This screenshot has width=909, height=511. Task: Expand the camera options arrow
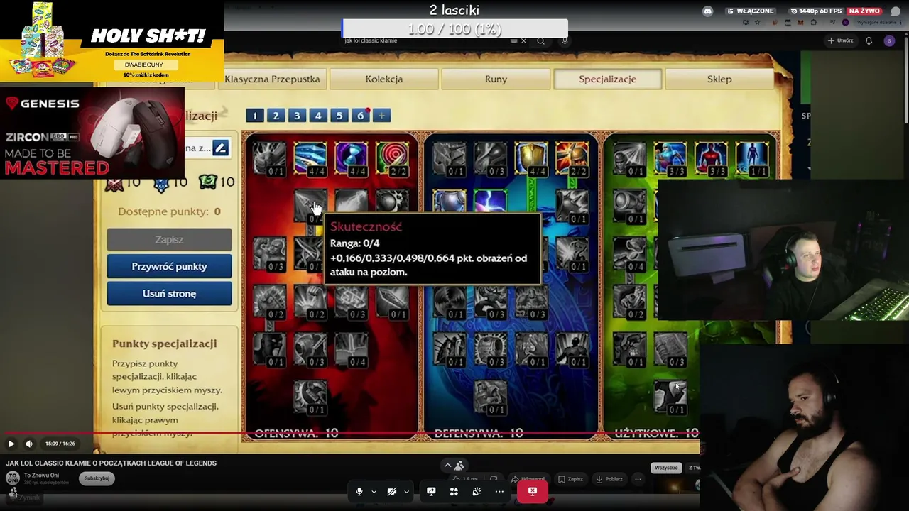pyautogui.click(x=406, y=491)
